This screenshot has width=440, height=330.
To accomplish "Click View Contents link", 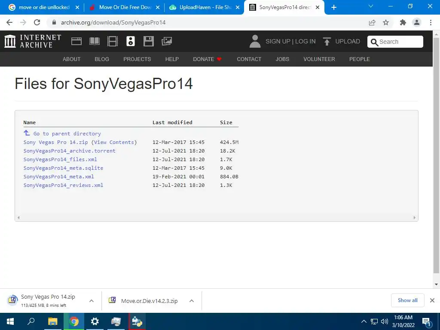I will (x=114, y=142).
